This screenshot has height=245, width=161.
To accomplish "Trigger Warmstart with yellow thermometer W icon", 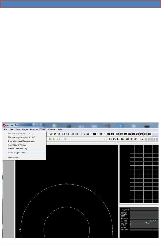I will pos(115,139).
